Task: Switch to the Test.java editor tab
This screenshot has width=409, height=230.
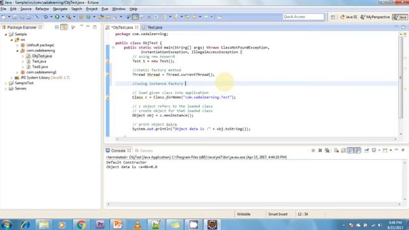Action: tap(153, 27)
